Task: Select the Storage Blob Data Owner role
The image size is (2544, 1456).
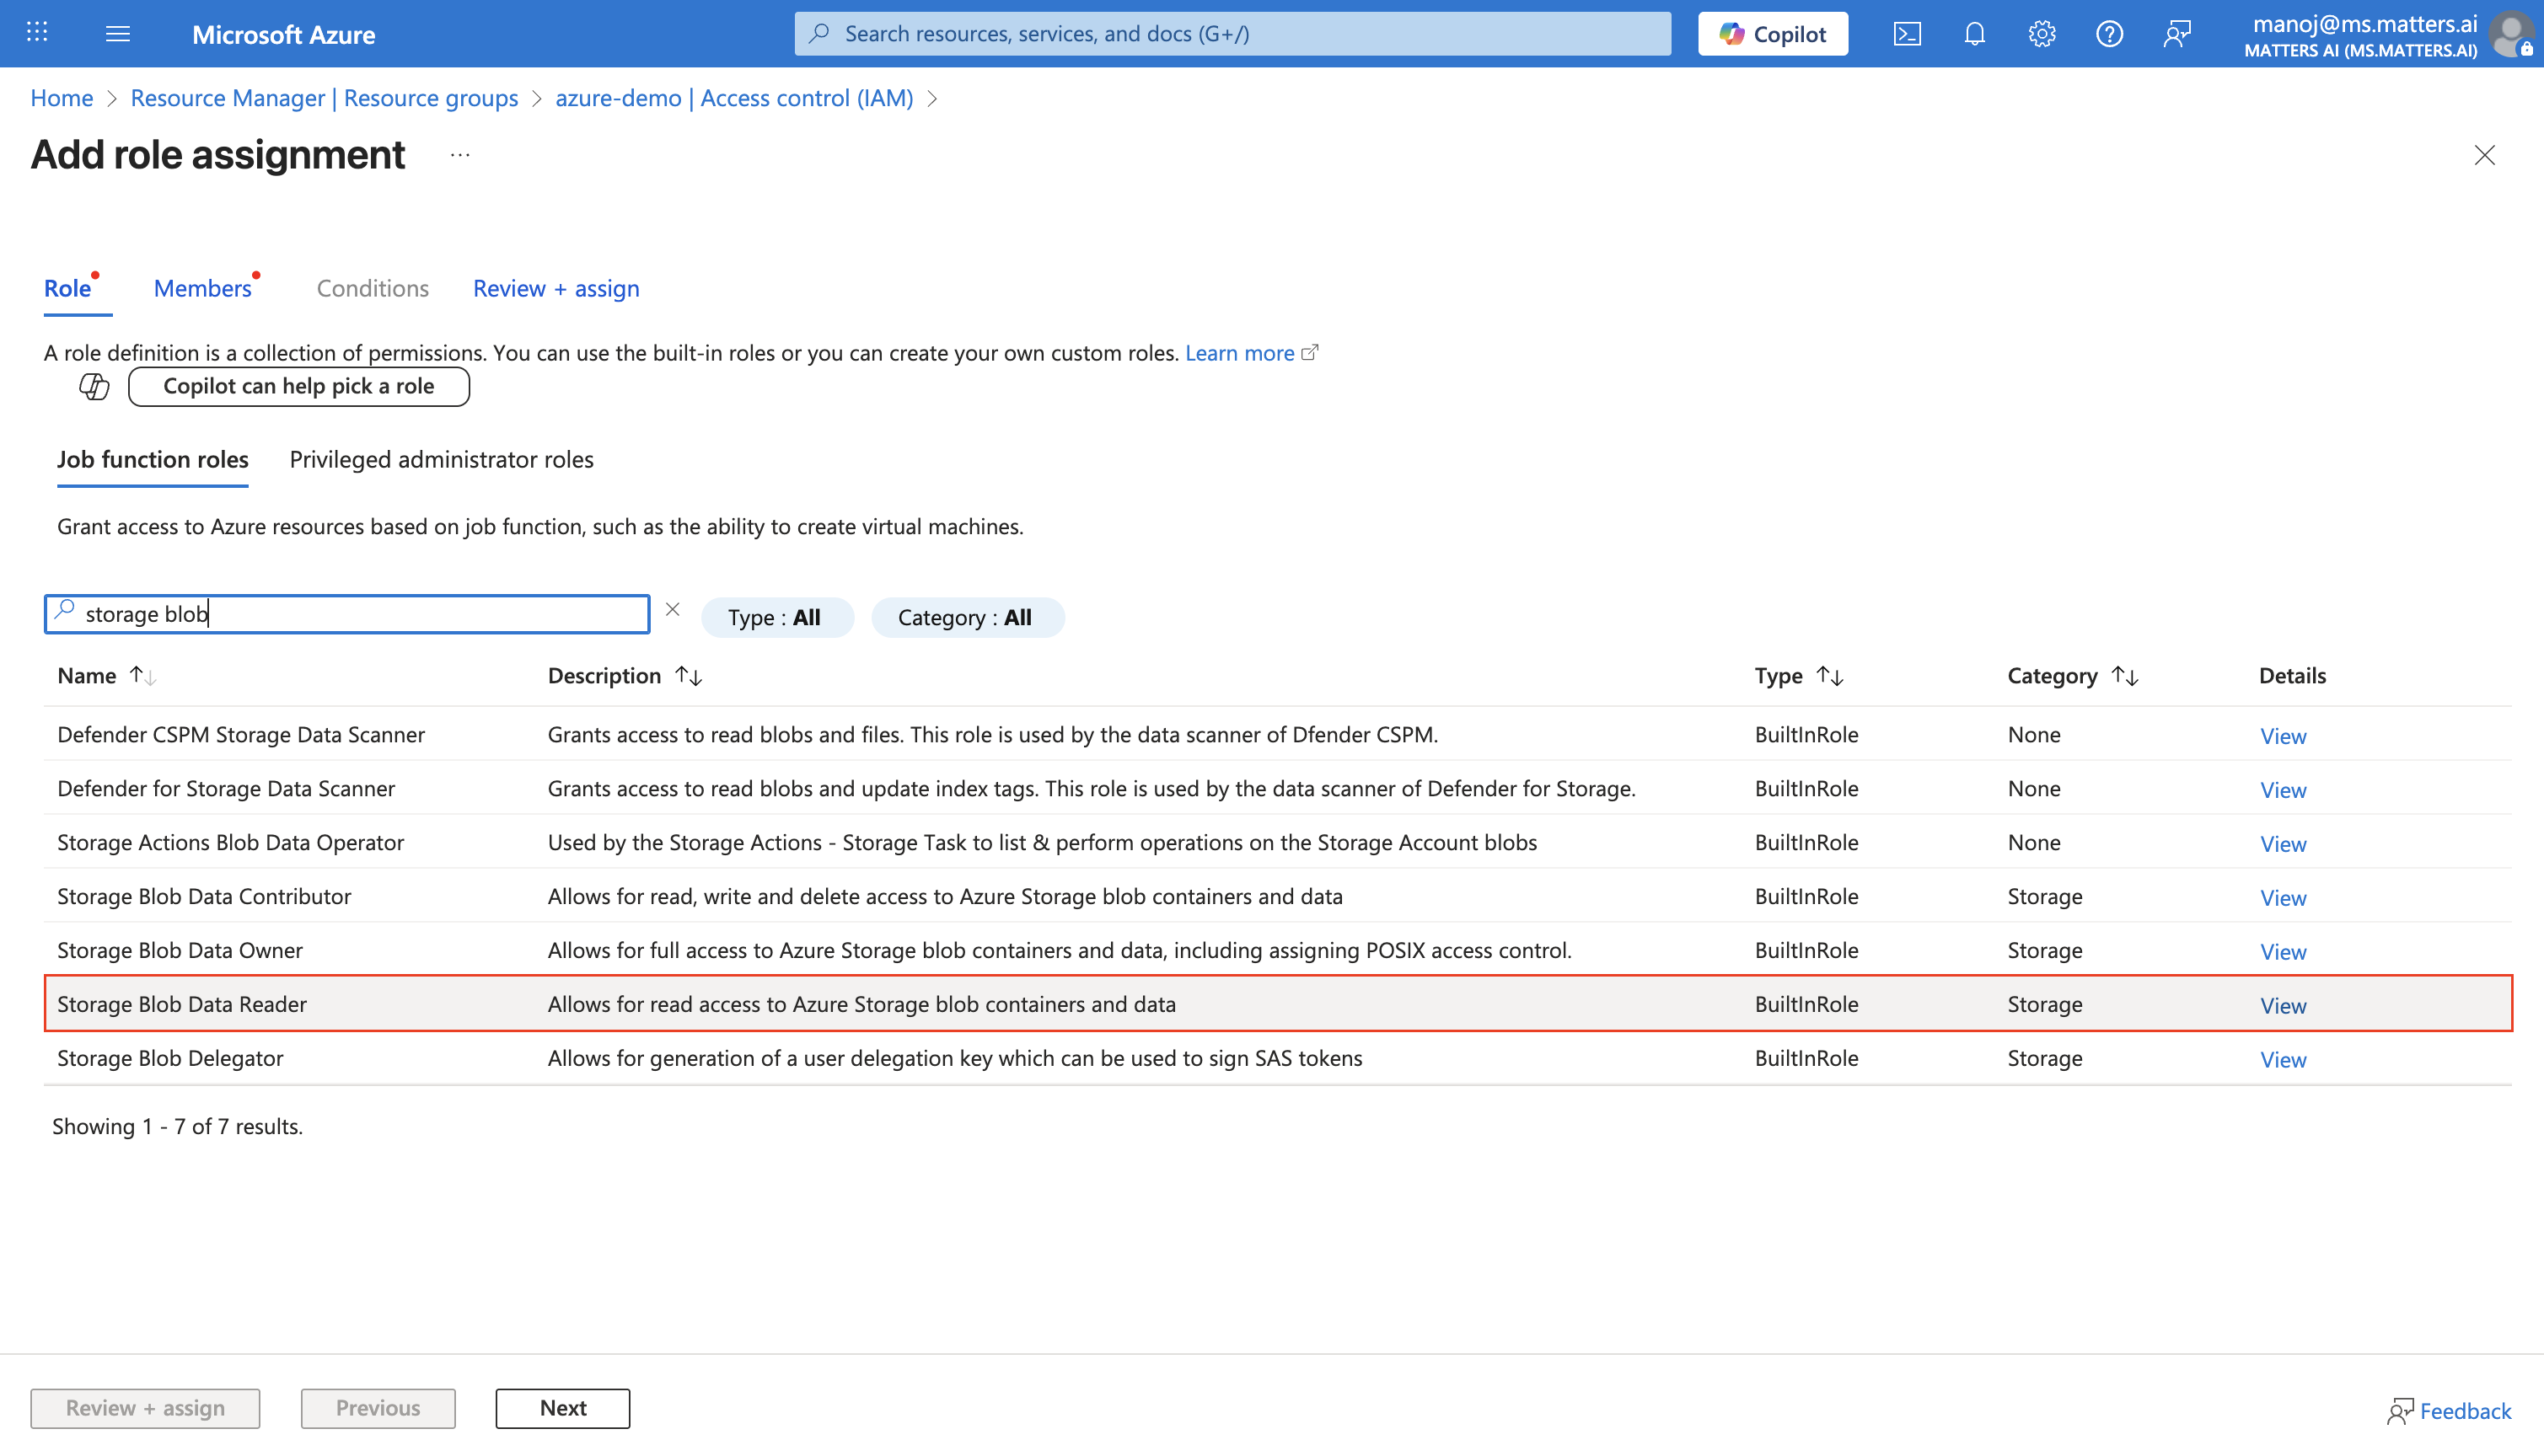Action: click(x=1278, y=950)
